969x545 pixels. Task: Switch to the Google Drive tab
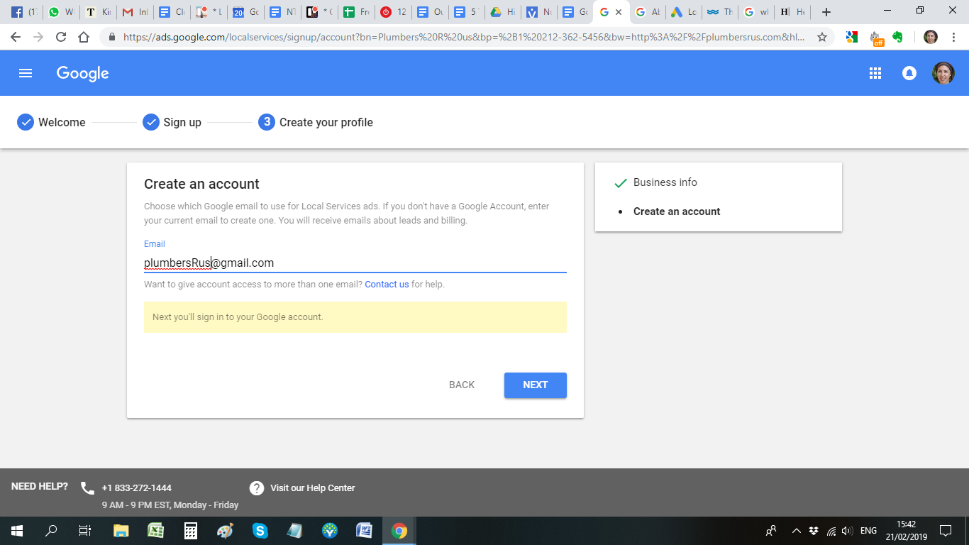pos(503,12)
